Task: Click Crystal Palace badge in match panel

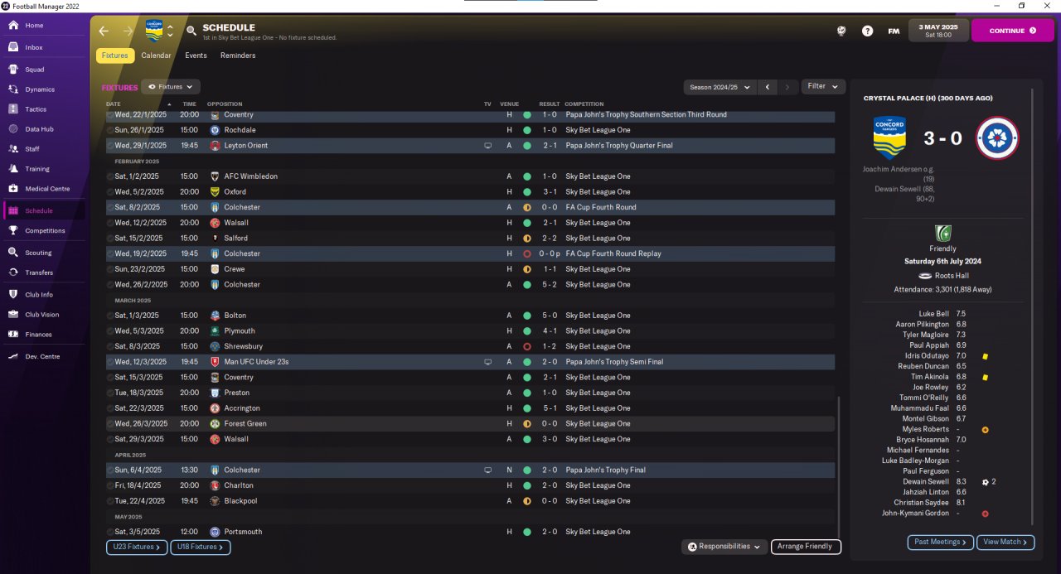Action: click(997, 138)
